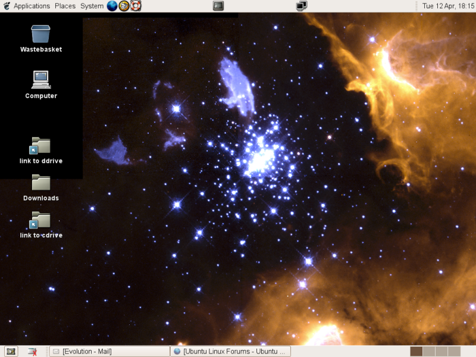Click the red-X icon in the bottom panel
The width and height of the screenshot is (476, 357).
click(33, 352)
